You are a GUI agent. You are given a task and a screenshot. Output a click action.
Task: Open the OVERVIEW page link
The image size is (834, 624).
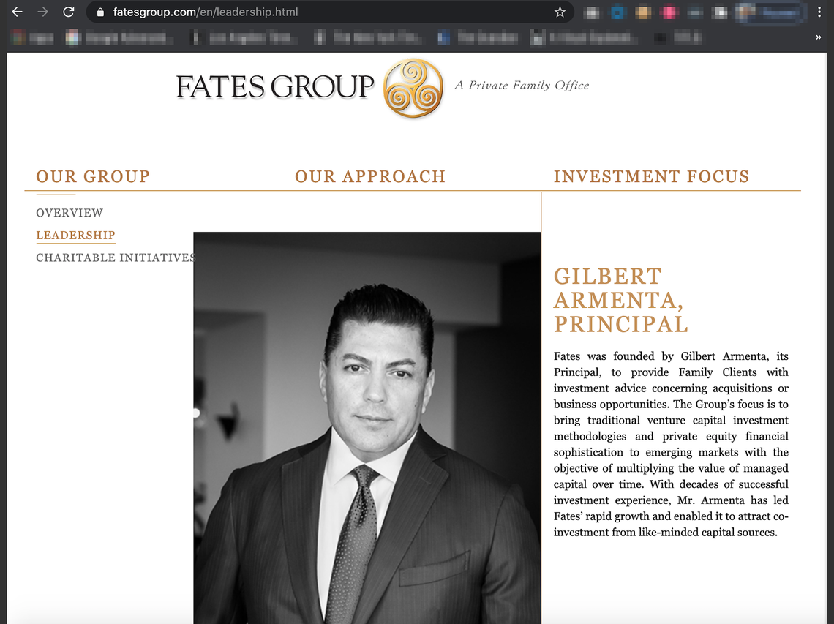[69, 212]
